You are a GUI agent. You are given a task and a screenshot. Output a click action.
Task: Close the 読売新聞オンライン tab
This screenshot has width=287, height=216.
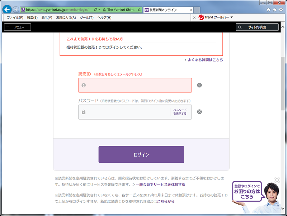coord(190,10)
